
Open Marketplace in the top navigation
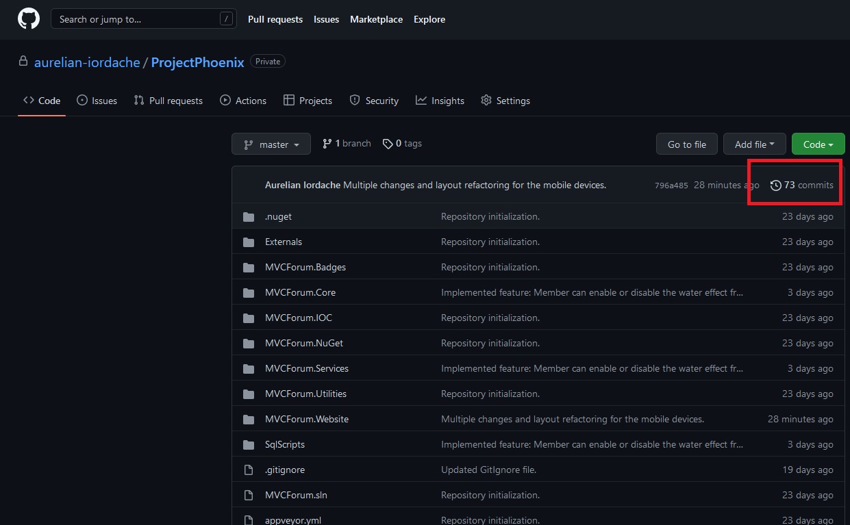tap(376, 19)
